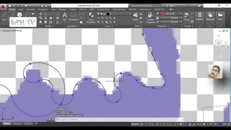Open the Clipboard panel
This screenshot has height=130, width=231.
coord(210,17)
